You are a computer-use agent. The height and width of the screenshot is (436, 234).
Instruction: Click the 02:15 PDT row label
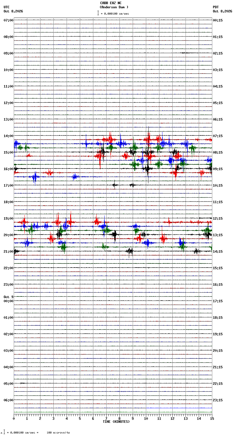pyautogui.click(x=218, y=53)
